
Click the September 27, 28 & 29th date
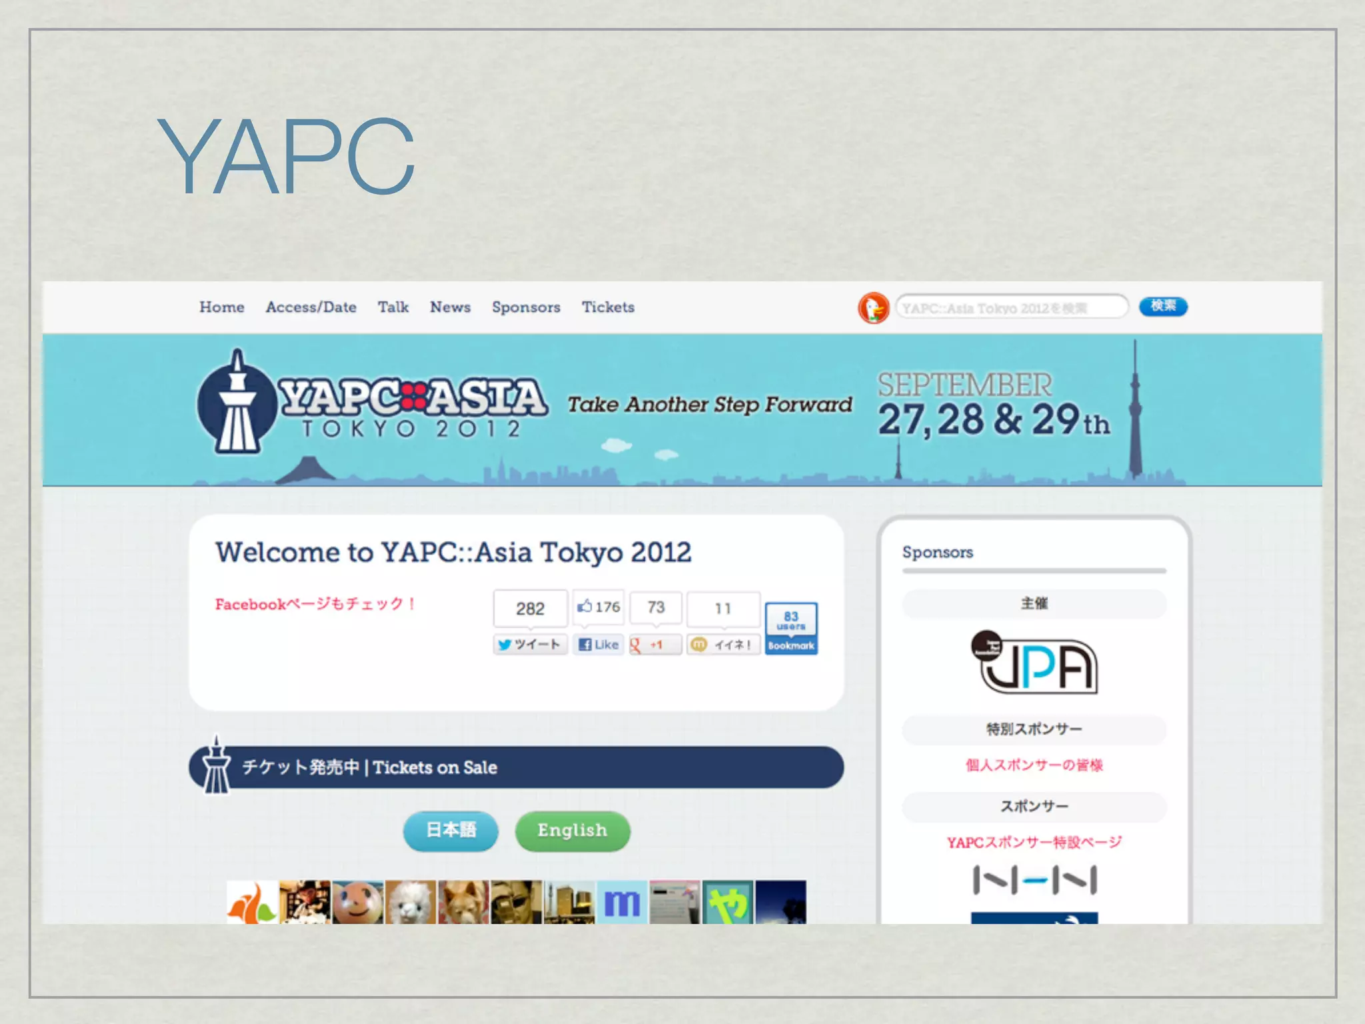[993, 405]
